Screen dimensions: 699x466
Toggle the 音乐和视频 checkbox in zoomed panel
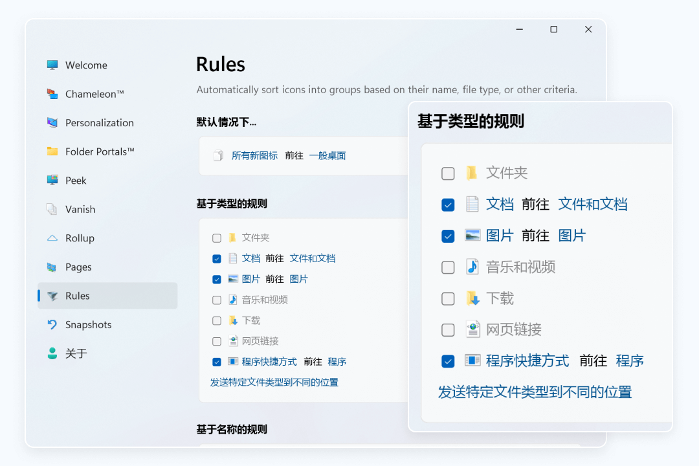pyautogui.click(x=448, y=267)
